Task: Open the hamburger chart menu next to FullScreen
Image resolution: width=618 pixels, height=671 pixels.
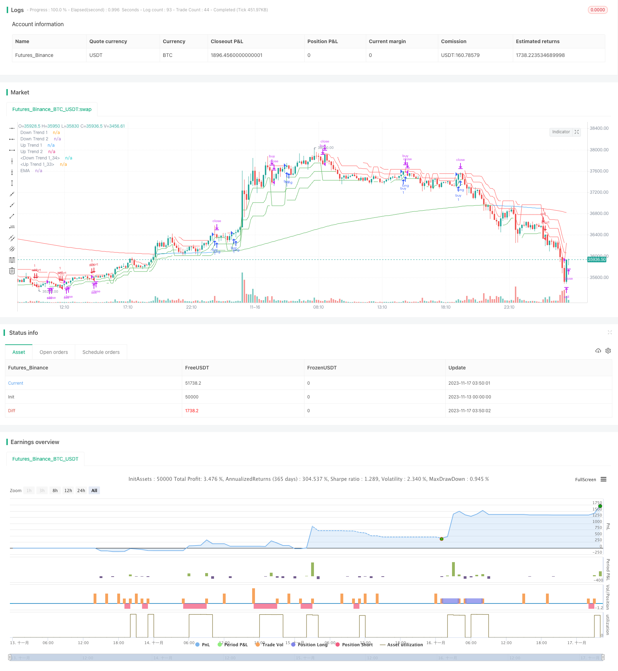Action: (x=604, y=479)
